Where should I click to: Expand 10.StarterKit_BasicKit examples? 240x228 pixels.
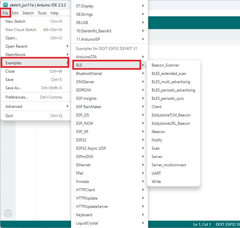click(x=109, y=31)
